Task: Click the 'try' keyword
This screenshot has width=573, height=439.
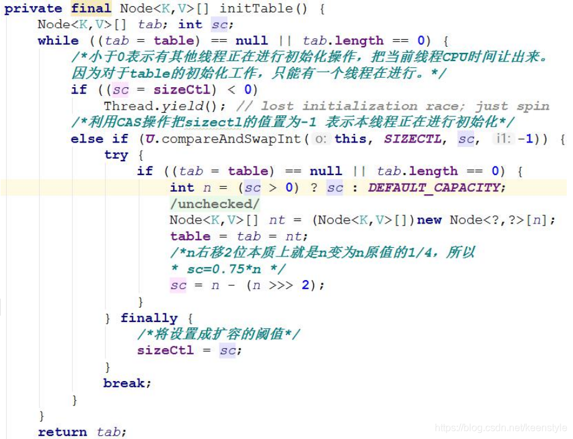Action: click(x=116, y=155)
